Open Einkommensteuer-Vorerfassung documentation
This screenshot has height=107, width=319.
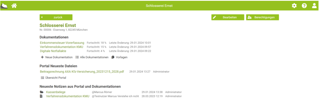point(62,43)
